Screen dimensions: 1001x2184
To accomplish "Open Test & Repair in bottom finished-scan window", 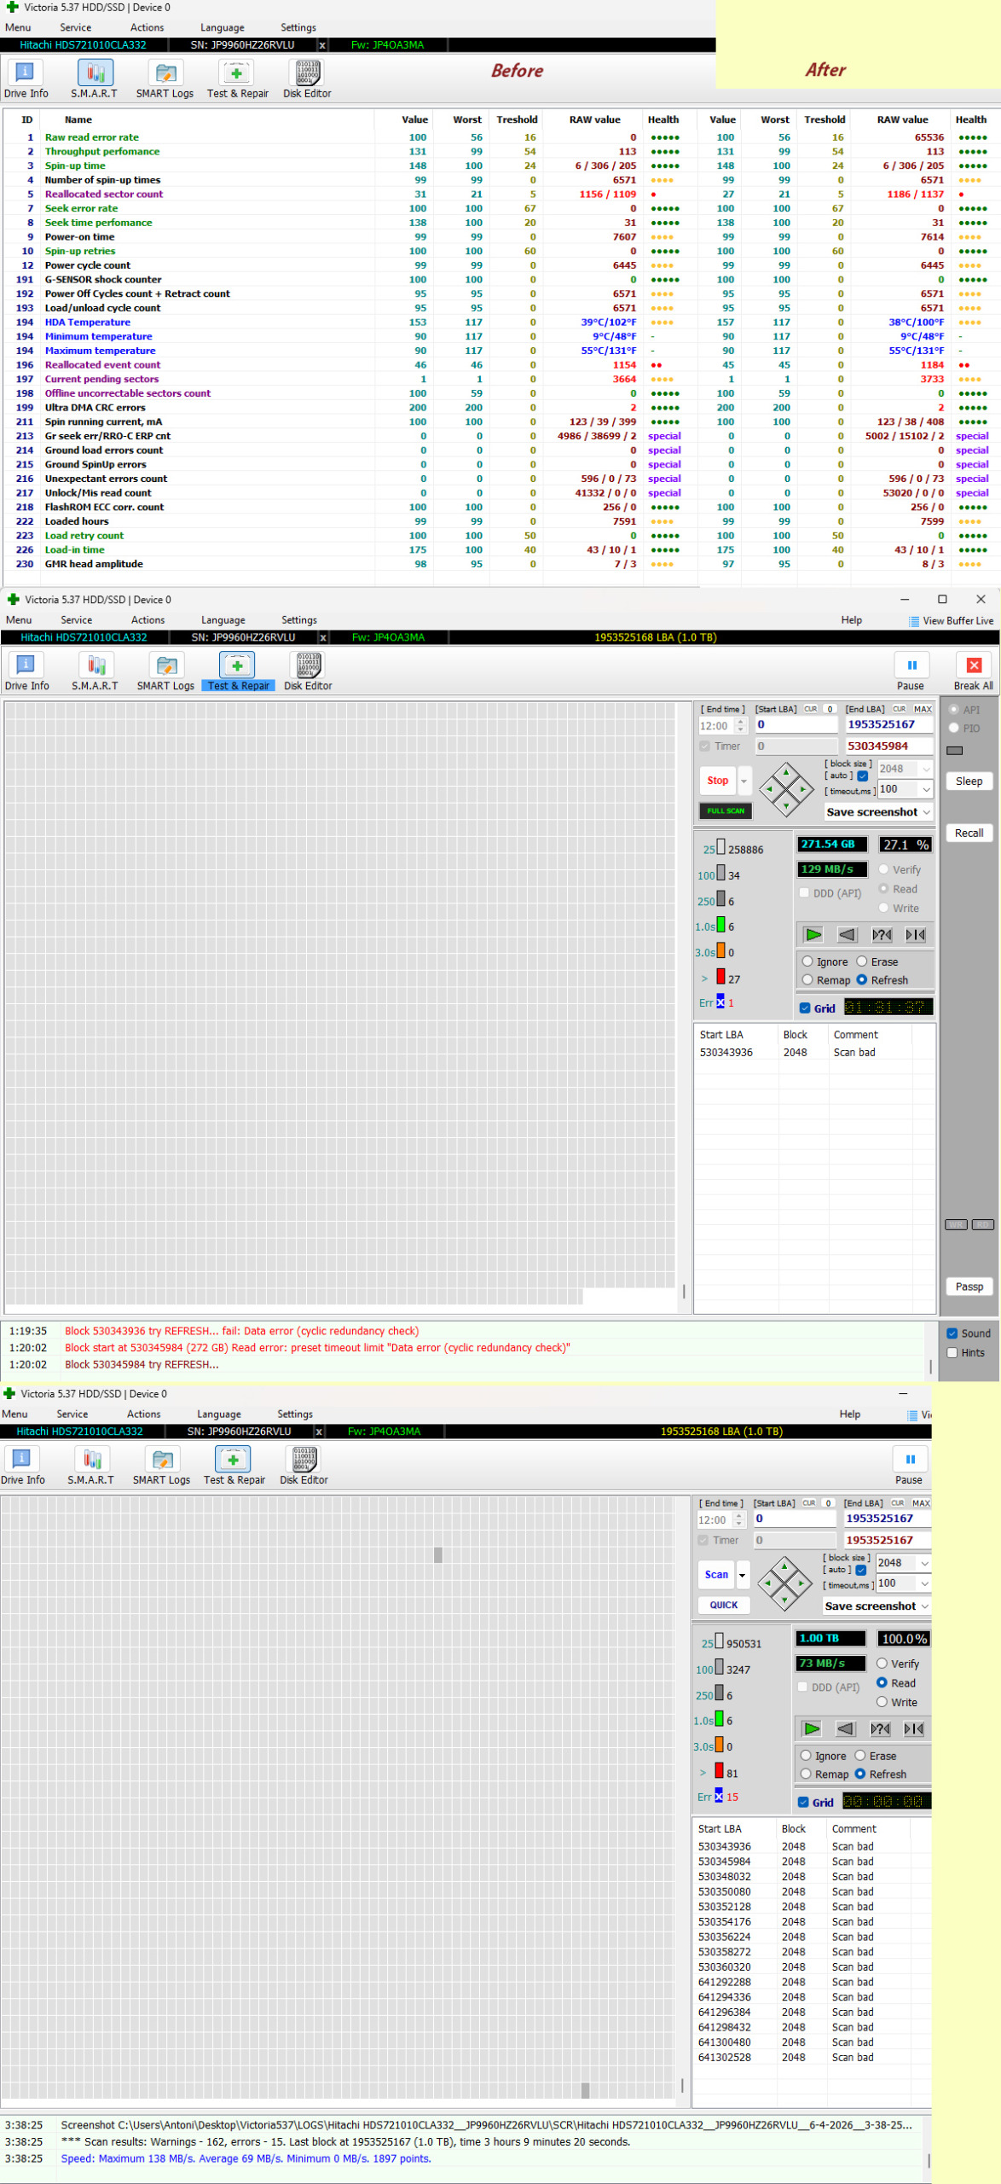I will point(234,1466).
